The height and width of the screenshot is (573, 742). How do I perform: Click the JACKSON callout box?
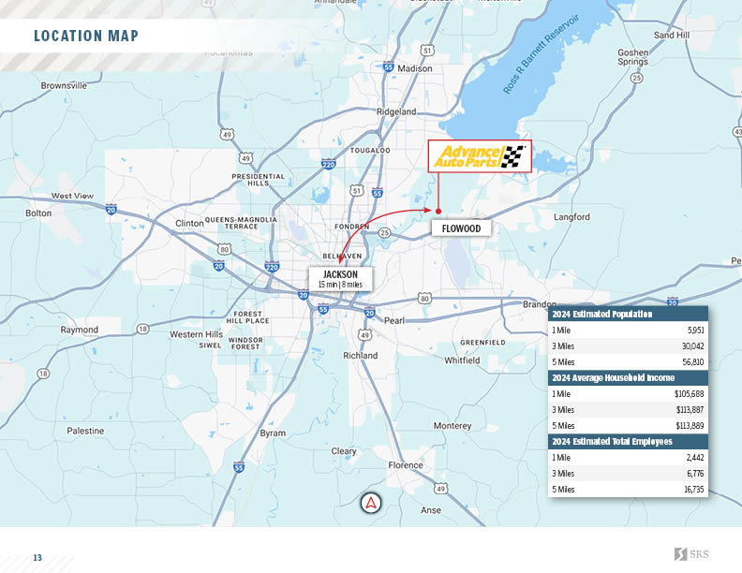[341, 279]
